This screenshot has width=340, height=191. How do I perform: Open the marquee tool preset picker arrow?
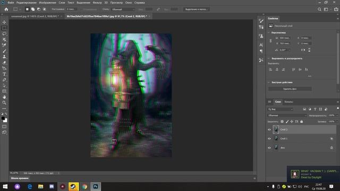pos(20,10)
